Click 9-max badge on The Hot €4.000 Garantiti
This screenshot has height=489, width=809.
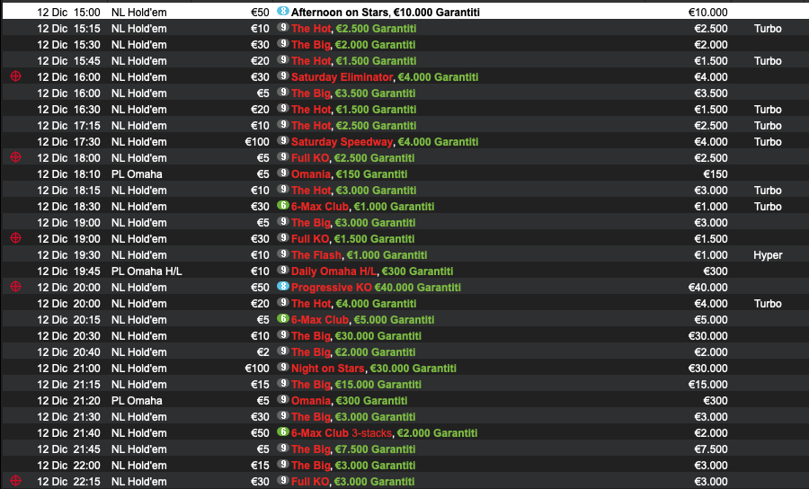tap(283, 303)
